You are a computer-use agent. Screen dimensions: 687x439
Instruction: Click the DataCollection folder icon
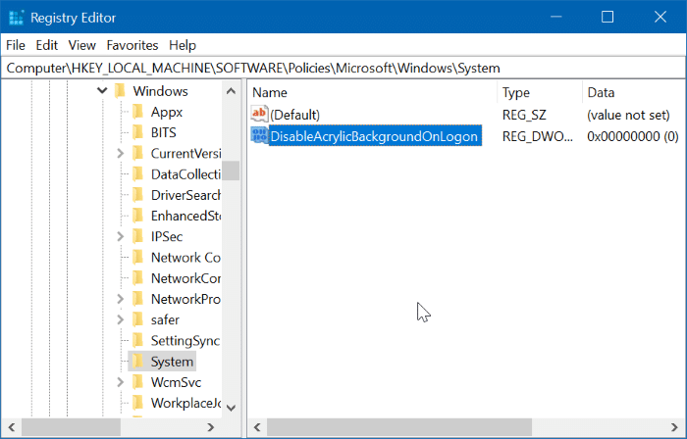point(138,174)
